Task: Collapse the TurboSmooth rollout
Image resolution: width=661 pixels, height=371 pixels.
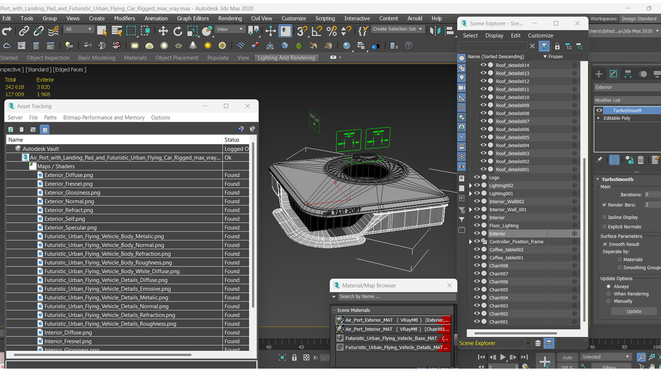Action: [598, 179]
